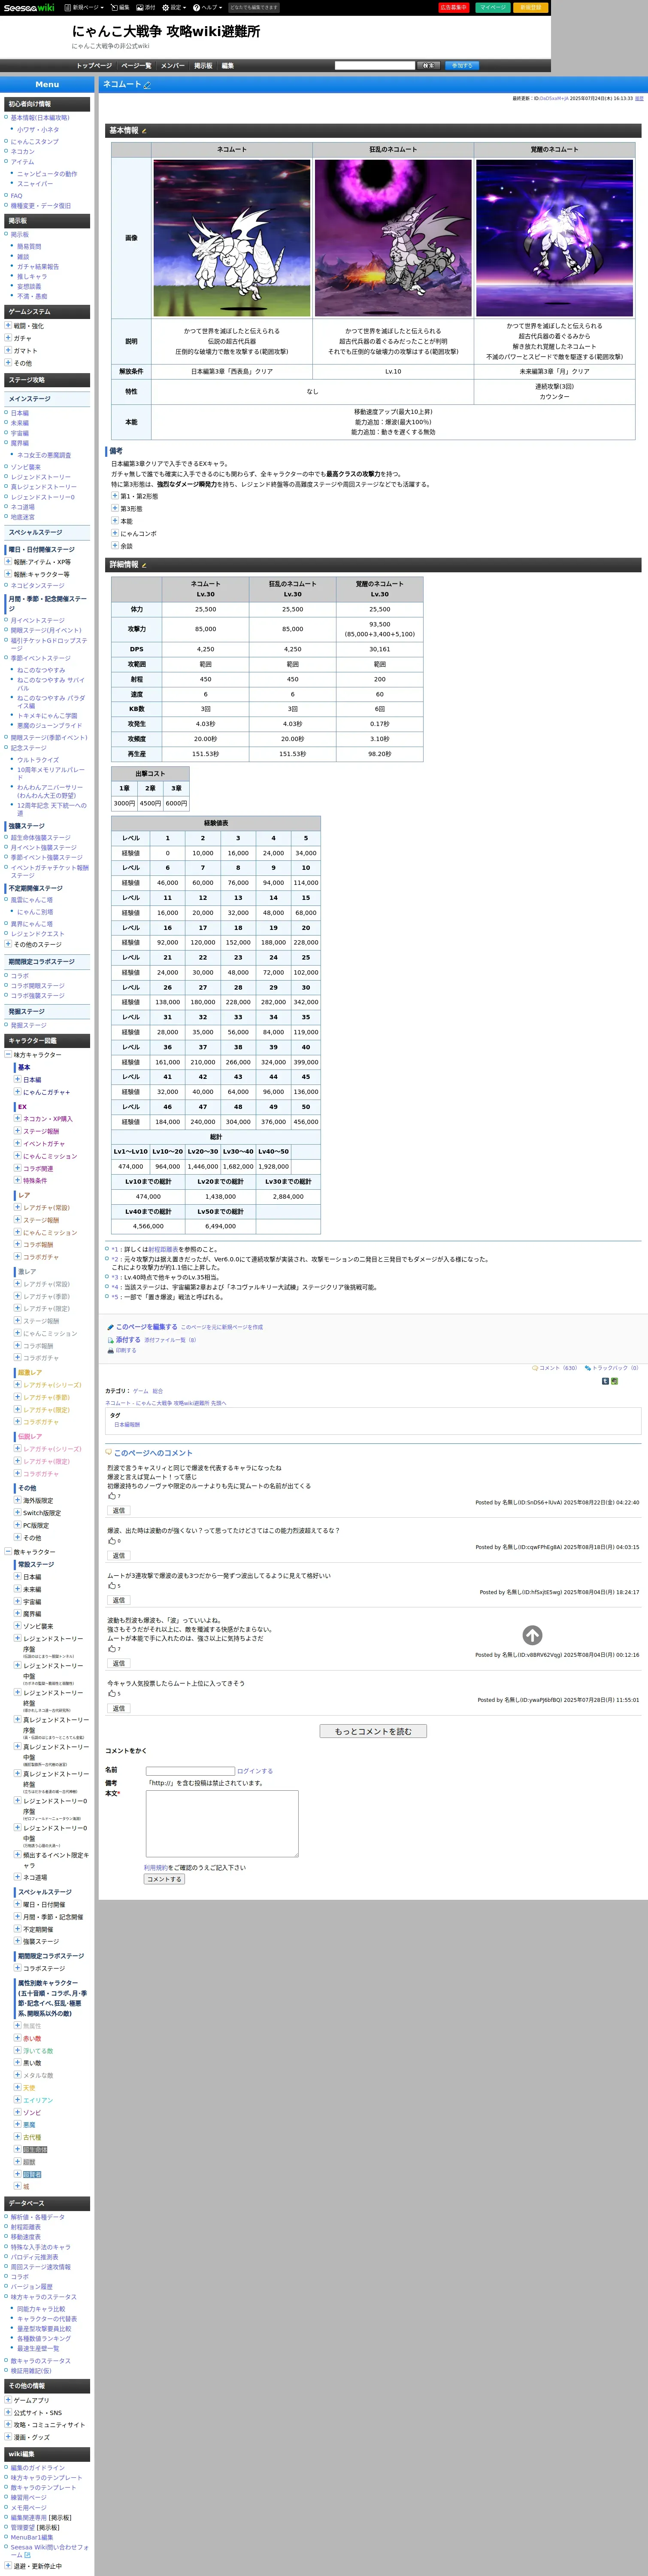Expand the 第3形態 section

tap(115, 508)
